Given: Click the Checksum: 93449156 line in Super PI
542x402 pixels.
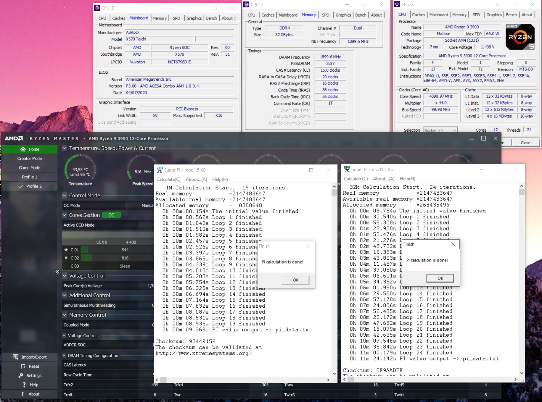Looking at the screenshot, I should pos(185,341).
